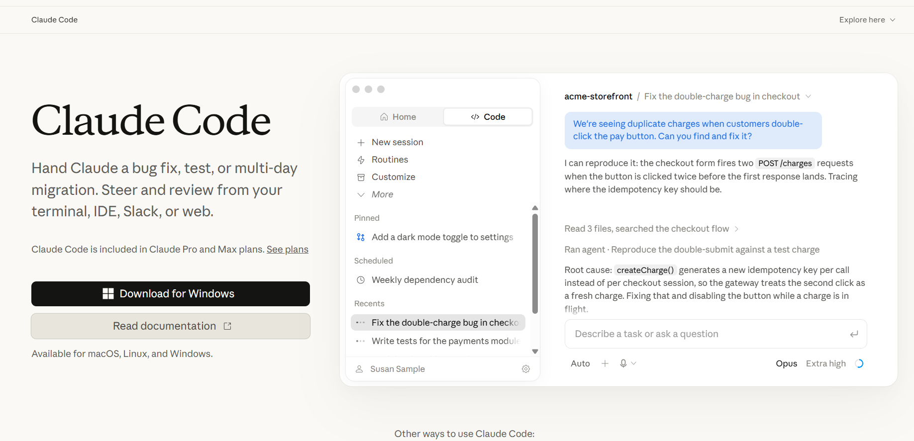Viewport: 914px width, 441px height.
Task: Click the loading spinner next to Extra high
Action: point(859,363)
